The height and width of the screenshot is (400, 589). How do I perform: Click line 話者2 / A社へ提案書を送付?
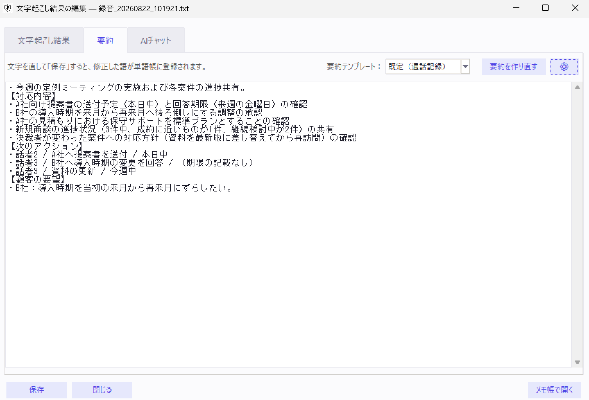click(x=88, y=154)
